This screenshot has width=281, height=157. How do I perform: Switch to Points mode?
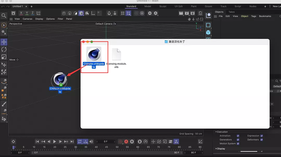coord(64,13)
